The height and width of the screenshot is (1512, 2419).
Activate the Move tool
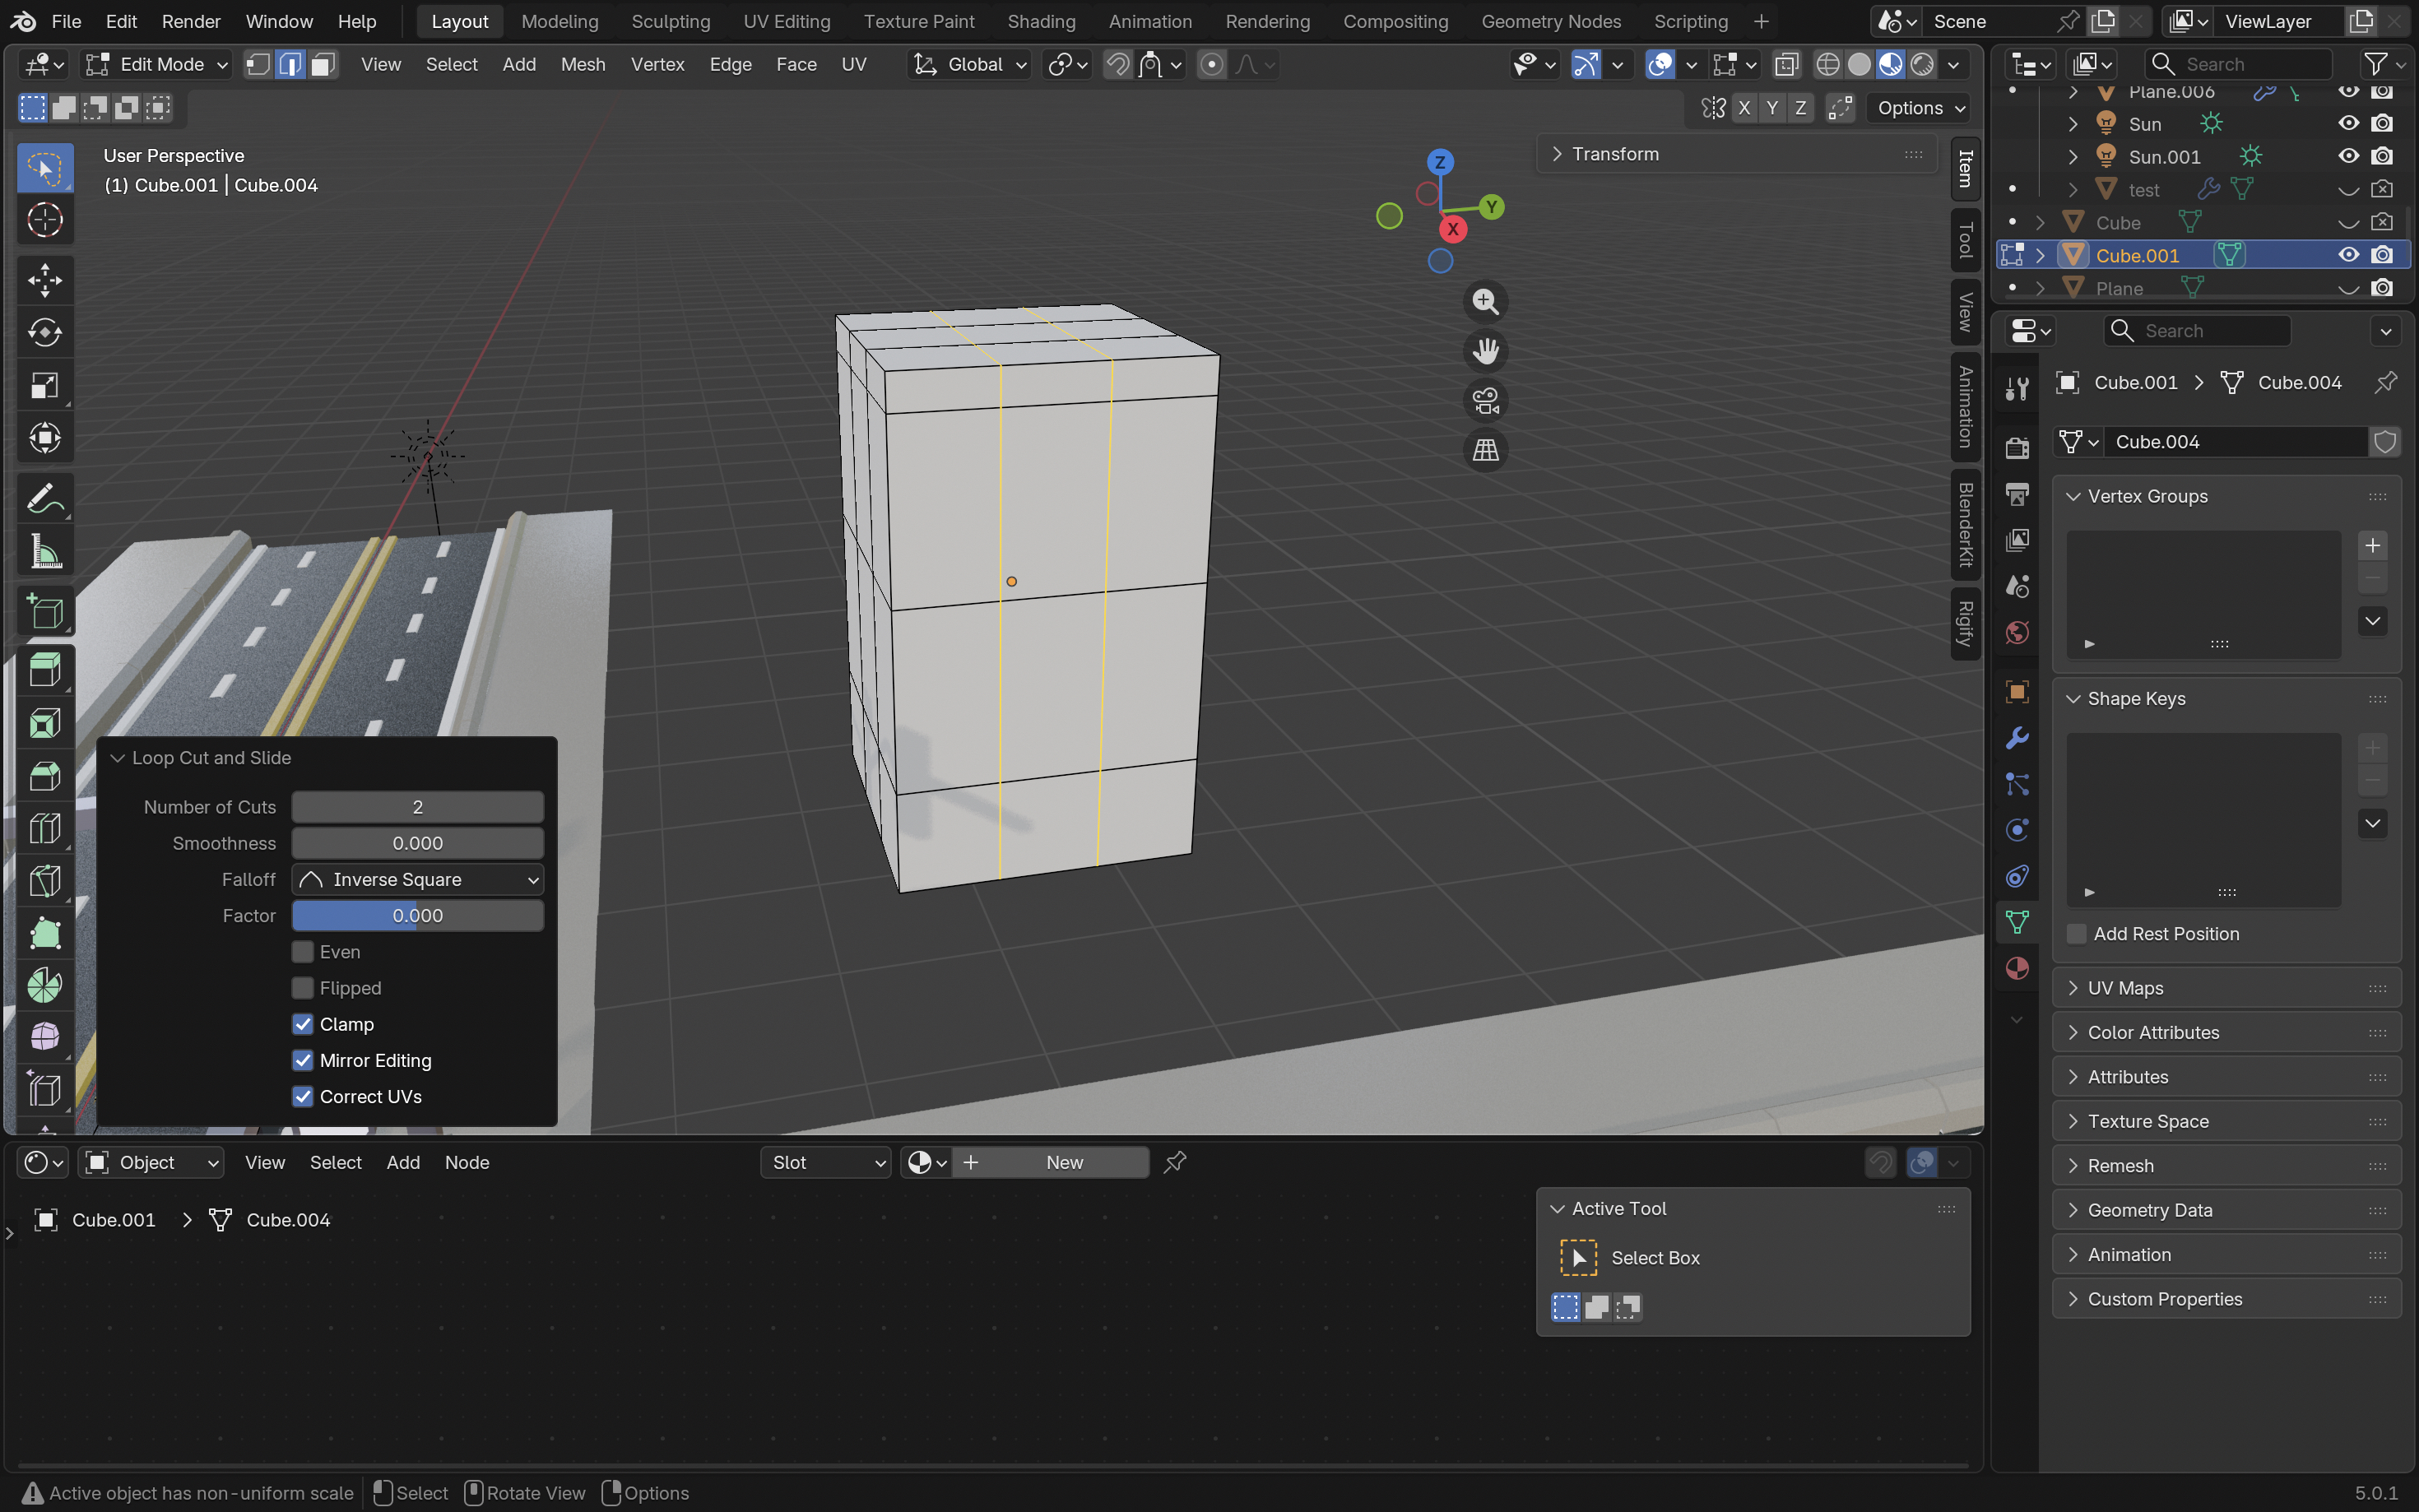tap(45, 280)
